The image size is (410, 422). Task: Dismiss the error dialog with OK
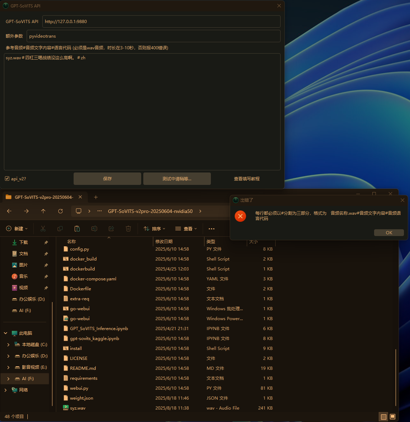(x=389, y=232)
